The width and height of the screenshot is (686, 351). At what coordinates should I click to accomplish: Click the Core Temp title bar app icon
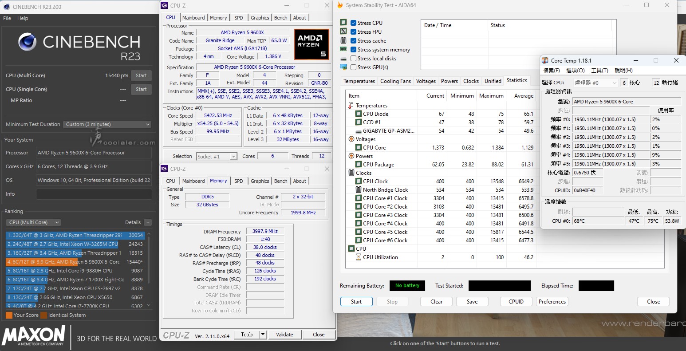point(545,60)
